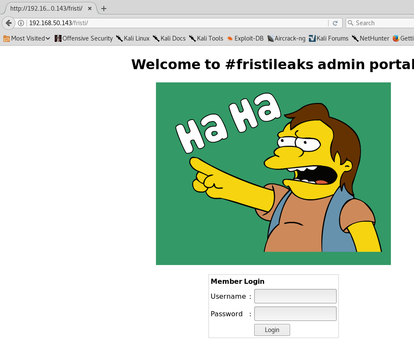Viewport: 414px width, 341px height.
Task: Click the Nelson Ha Ha image
Action: [273, 174]
